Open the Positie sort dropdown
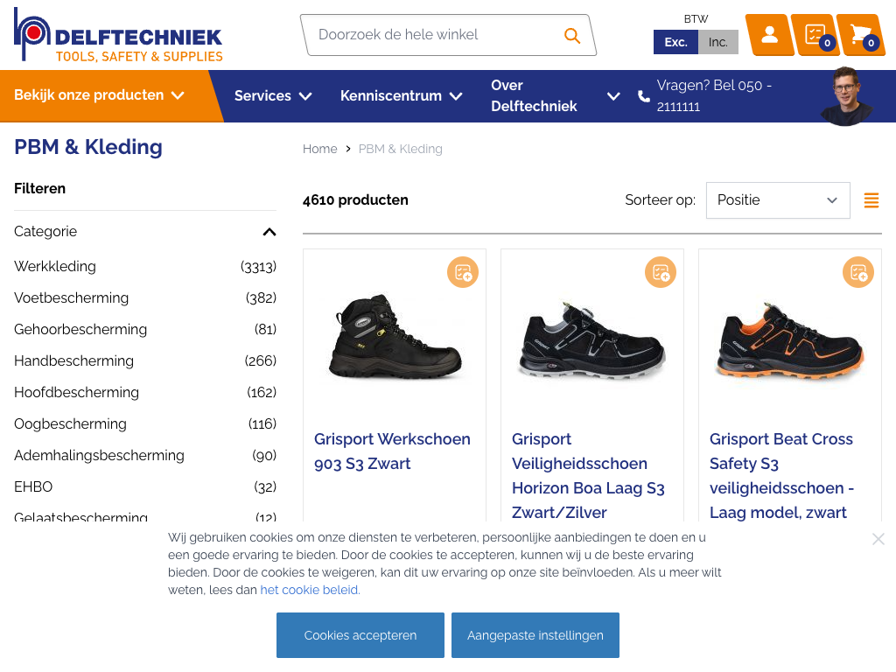This screenshot has width=896, height=672. (778, 200)
